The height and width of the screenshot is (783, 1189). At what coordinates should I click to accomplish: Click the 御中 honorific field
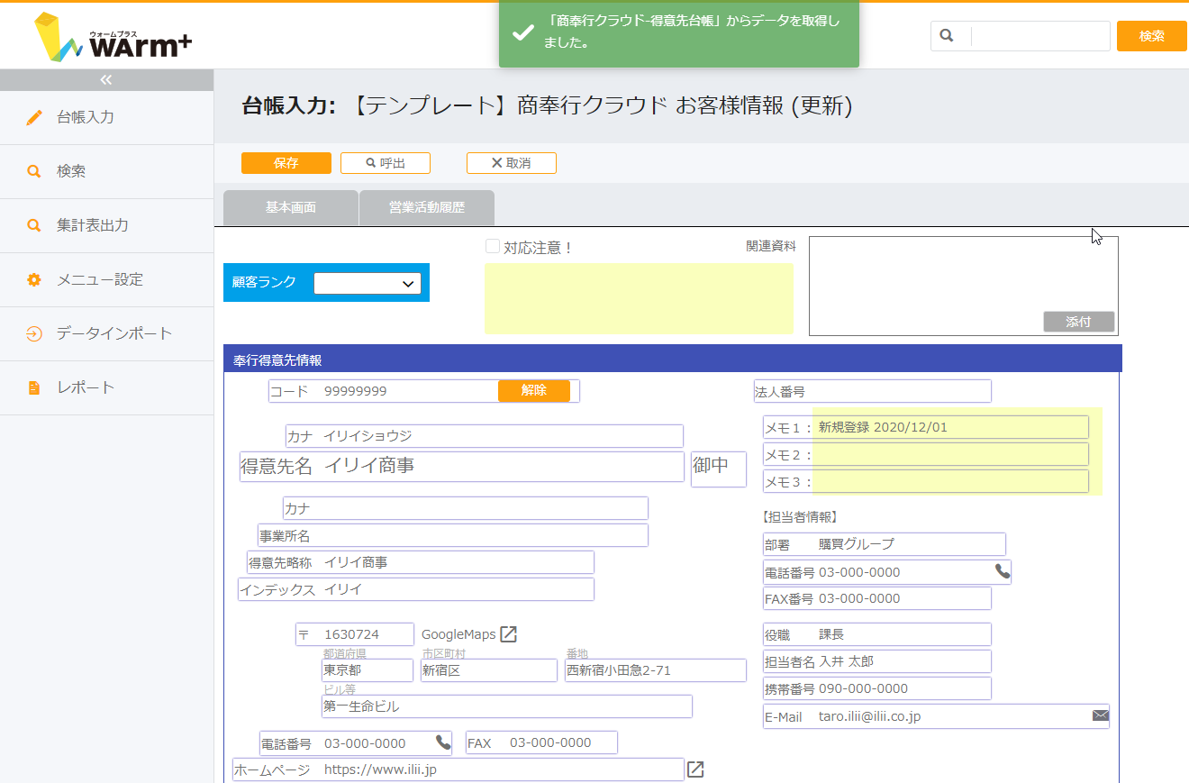pos(719,469)
